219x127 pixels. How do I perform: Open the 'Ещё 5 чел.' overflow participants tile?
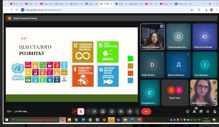click(175, 93)
